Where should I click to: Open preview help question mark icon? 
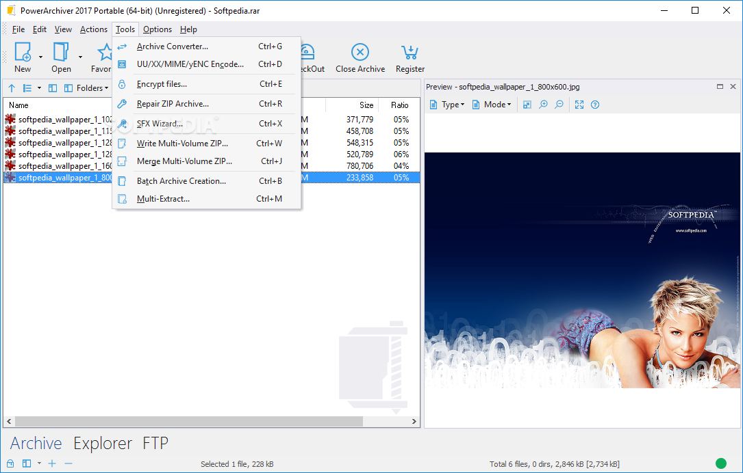pos(595,105)
